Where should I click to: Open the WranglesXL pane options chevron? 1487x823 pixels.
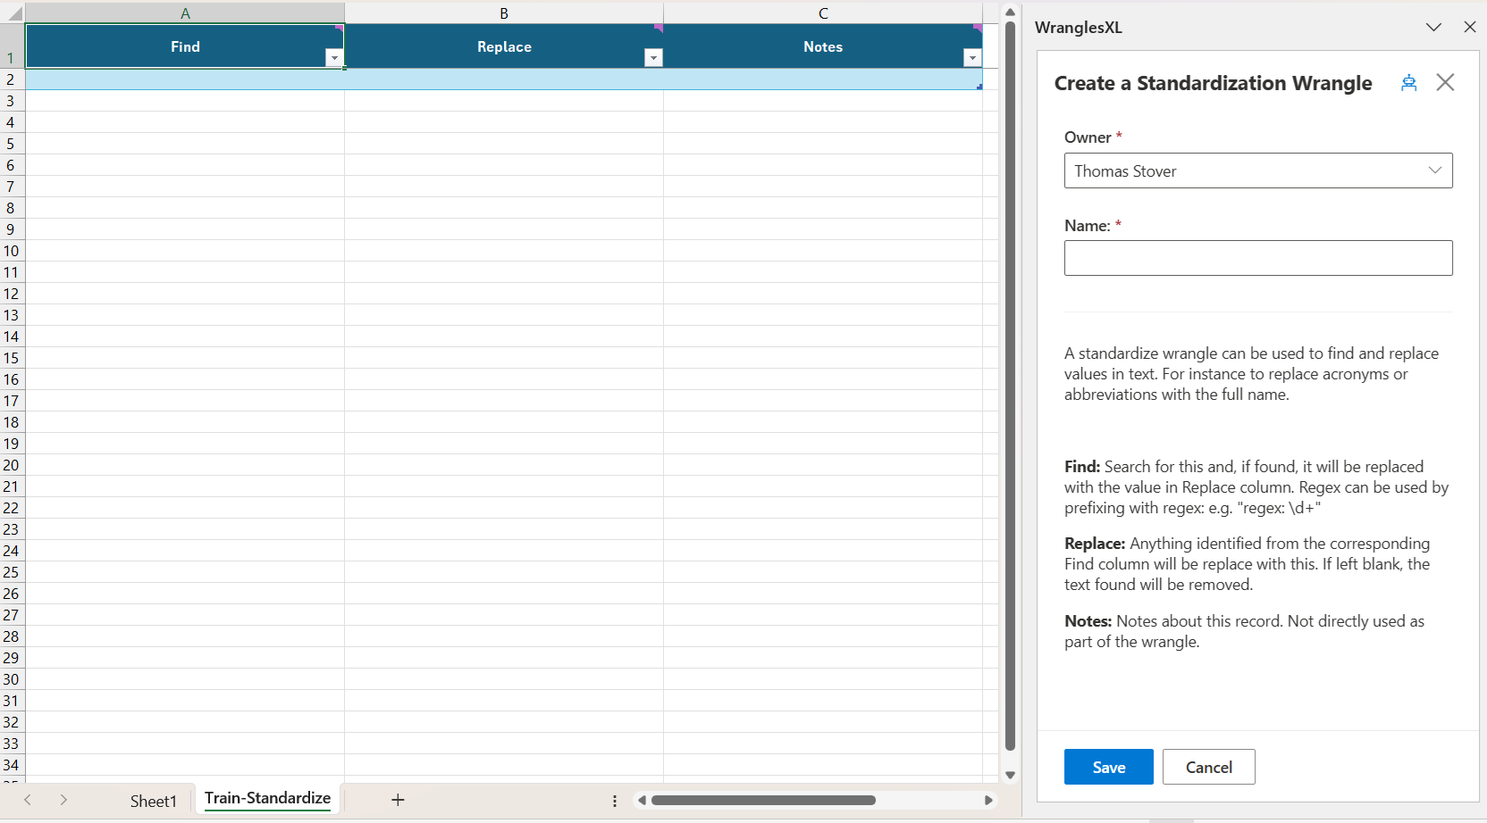point(1433,27)
